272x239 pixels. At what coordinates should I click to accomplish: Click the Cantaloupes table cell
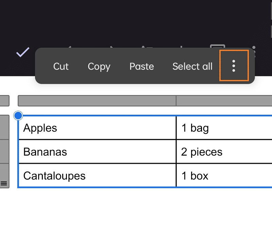97,176
